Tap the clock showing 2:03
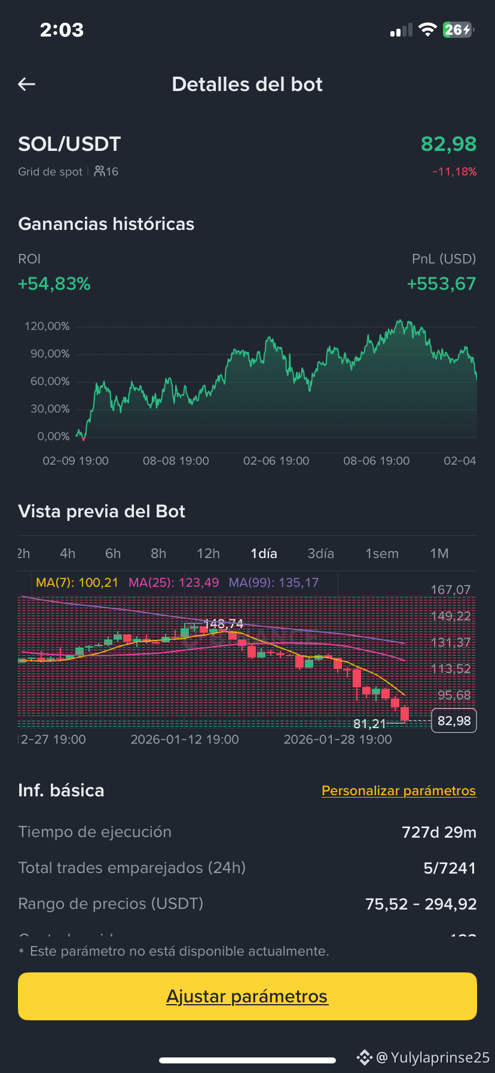Screen dimensions: 495x1073 pyautogui.click(x=62, y=30)
